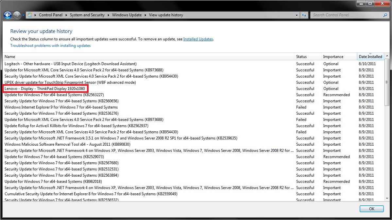This screenshot has height=220, width=392.
Task: Click View update history breadcrumb
Action: tap(166, 15)
